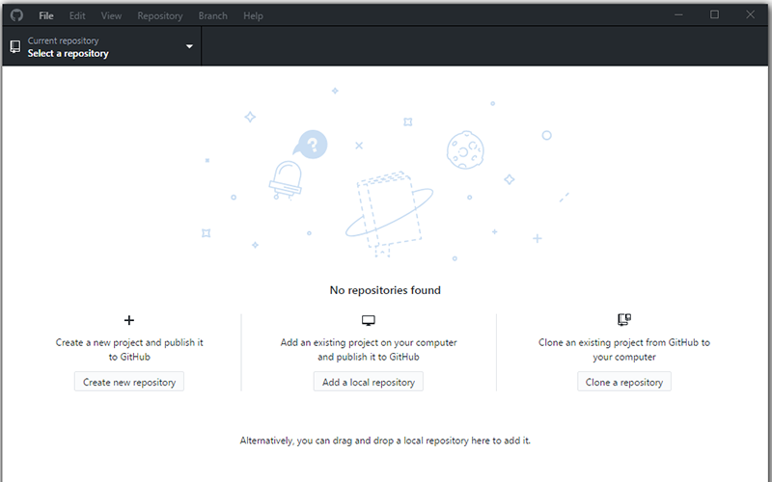This screenshot has height=482, width=772.
Task: Minimize the GitHub Desktop window
Action: [x=678, y=14]
